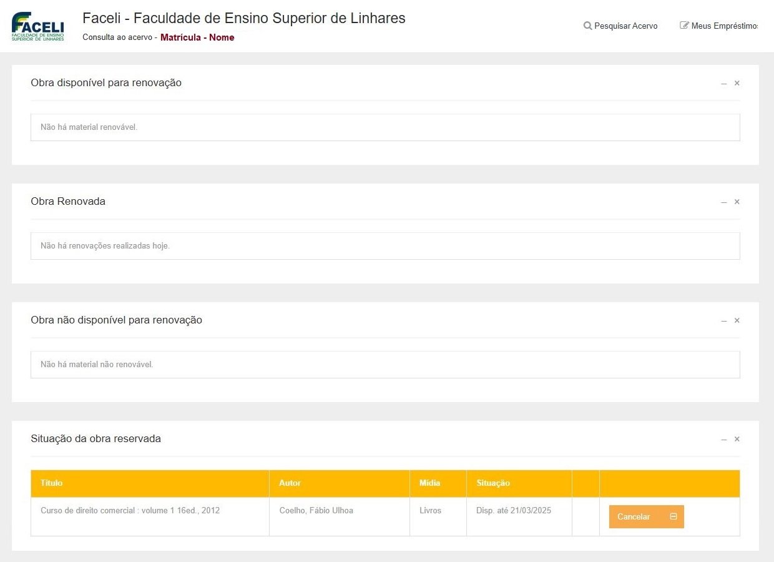Close 'Obra não disponível para renovação' panel
This screenshot has height=562, width=774.
pyautogui.click(x=737, y=320)
